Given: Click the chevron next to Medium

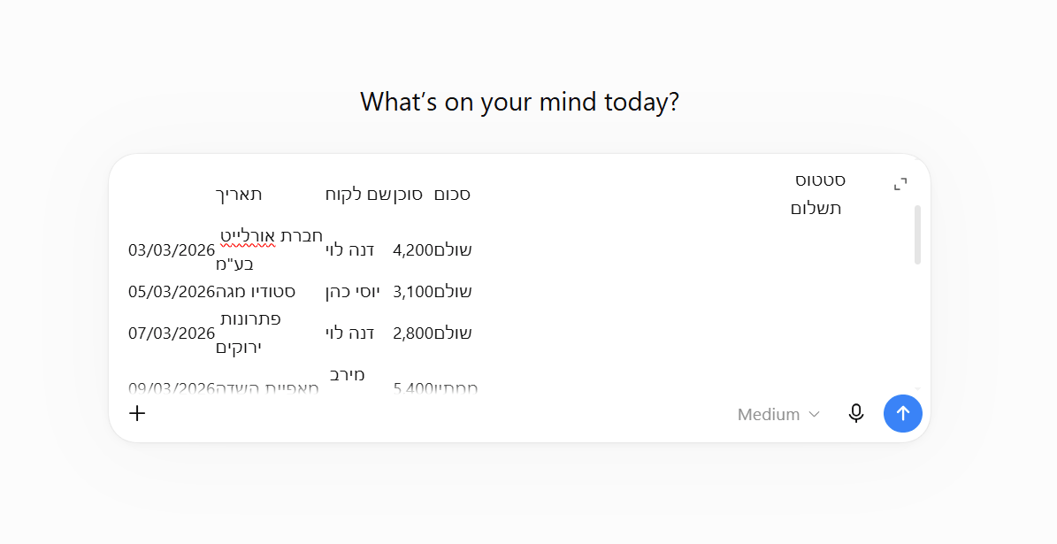Looking at the screenshot, I should 814,414.
